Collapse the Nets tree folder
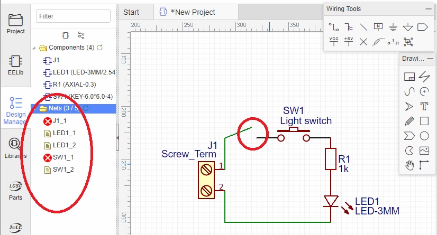The image size is (437, 235). pos(35,109)
